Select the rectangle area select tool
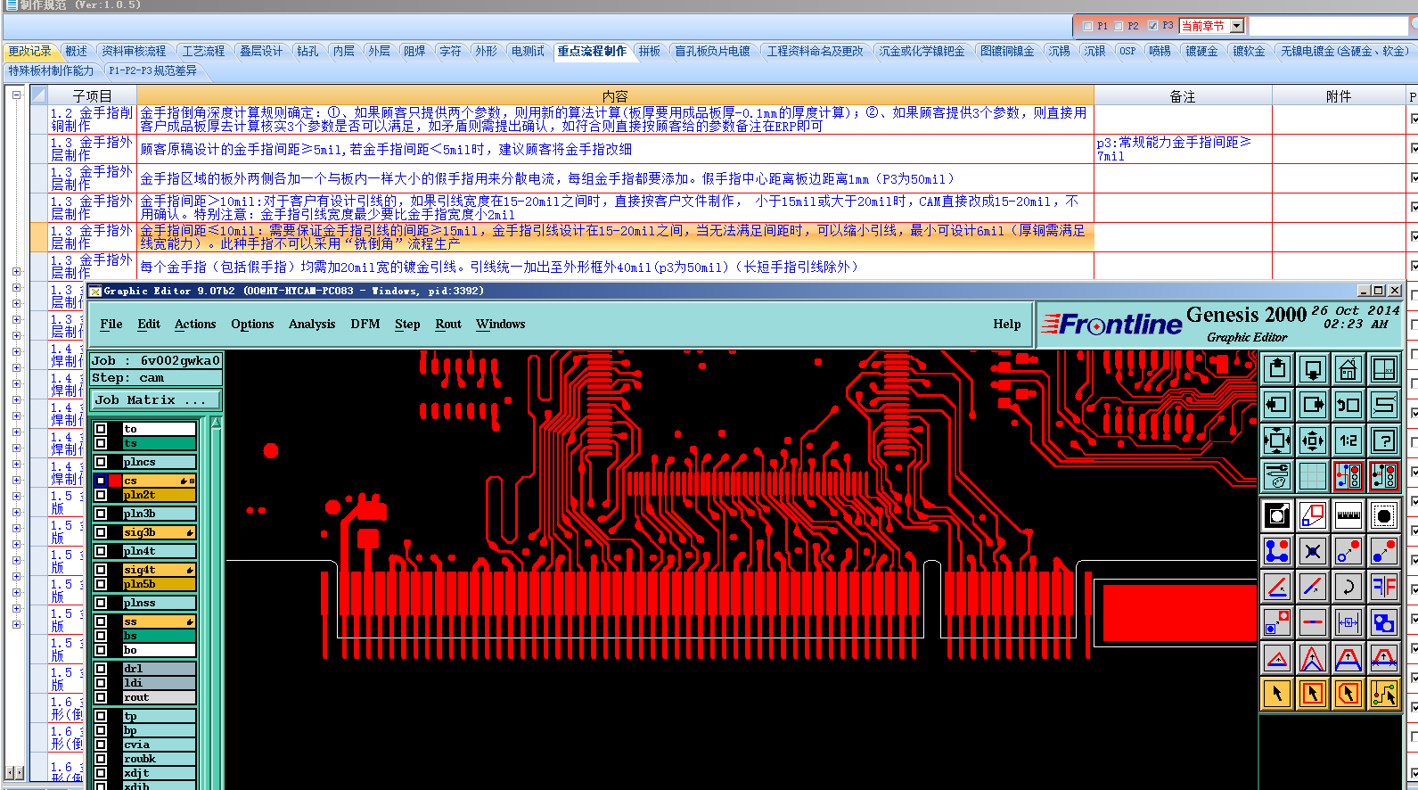Screen dimensions: 1418x790 pyautogui.click(x=1313, y=694)
